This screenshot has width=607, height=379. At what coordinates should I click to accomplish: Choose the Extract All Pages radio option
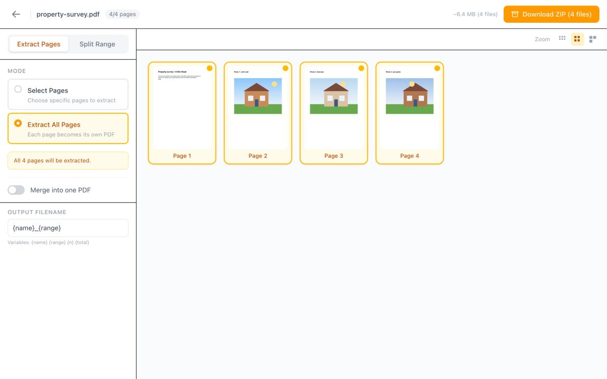[18, 123]
